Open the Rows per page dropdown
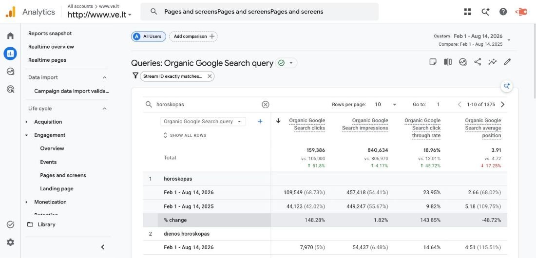 click(x=385, y=105)
